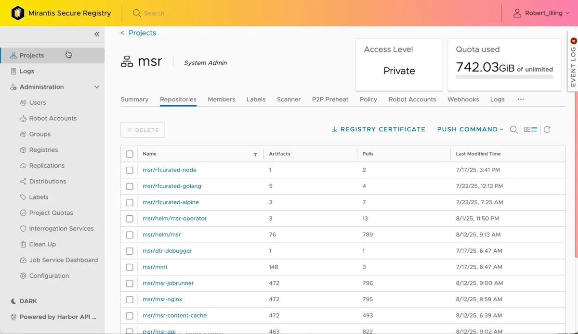
Task: Open the project Logs tab
Action: [x=498, y=99]
